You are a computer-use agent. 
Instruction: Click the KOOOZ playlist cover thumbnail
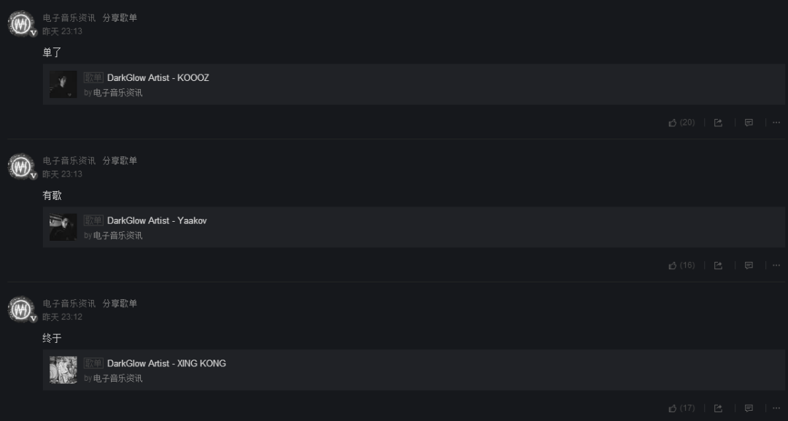pyautogui.click(x=63, y=85)
